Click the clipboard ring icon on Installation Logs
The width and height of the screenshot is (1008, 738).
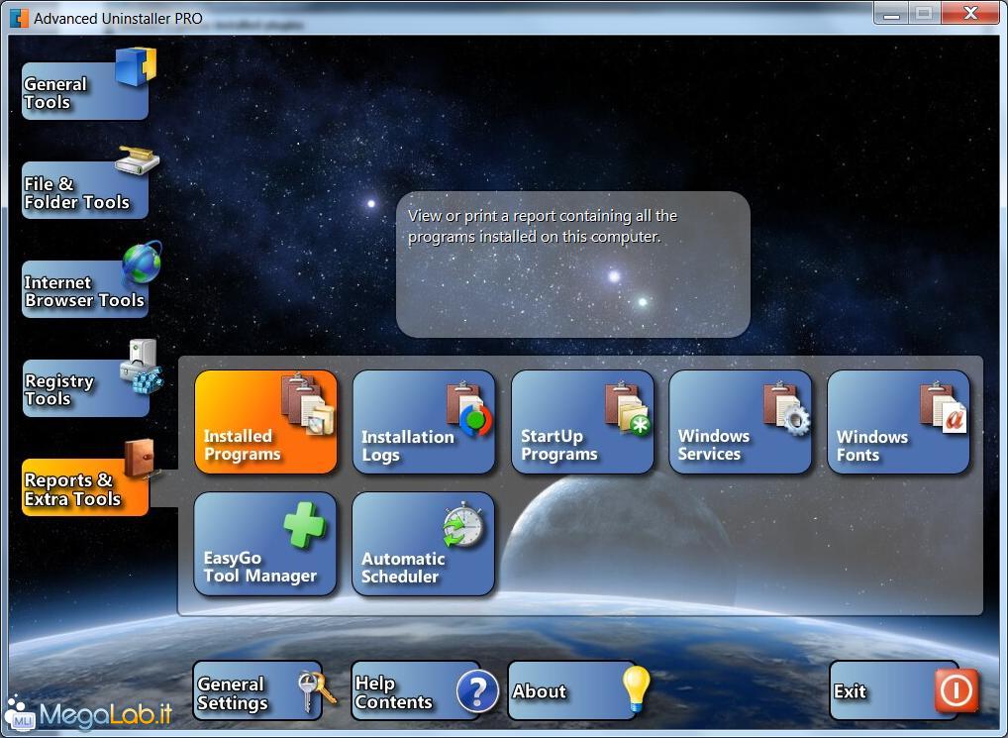[470, 409]
